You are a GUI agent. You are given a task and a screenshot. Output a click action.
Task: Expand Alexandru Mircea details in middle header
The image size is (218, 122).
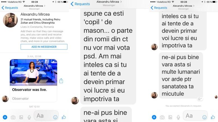pyautogui.click(x=121, y=2)
